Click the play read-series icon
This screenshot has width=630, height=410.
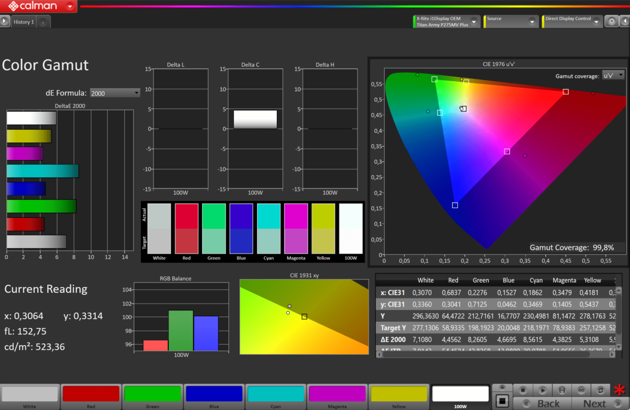[x=542, y=390]
